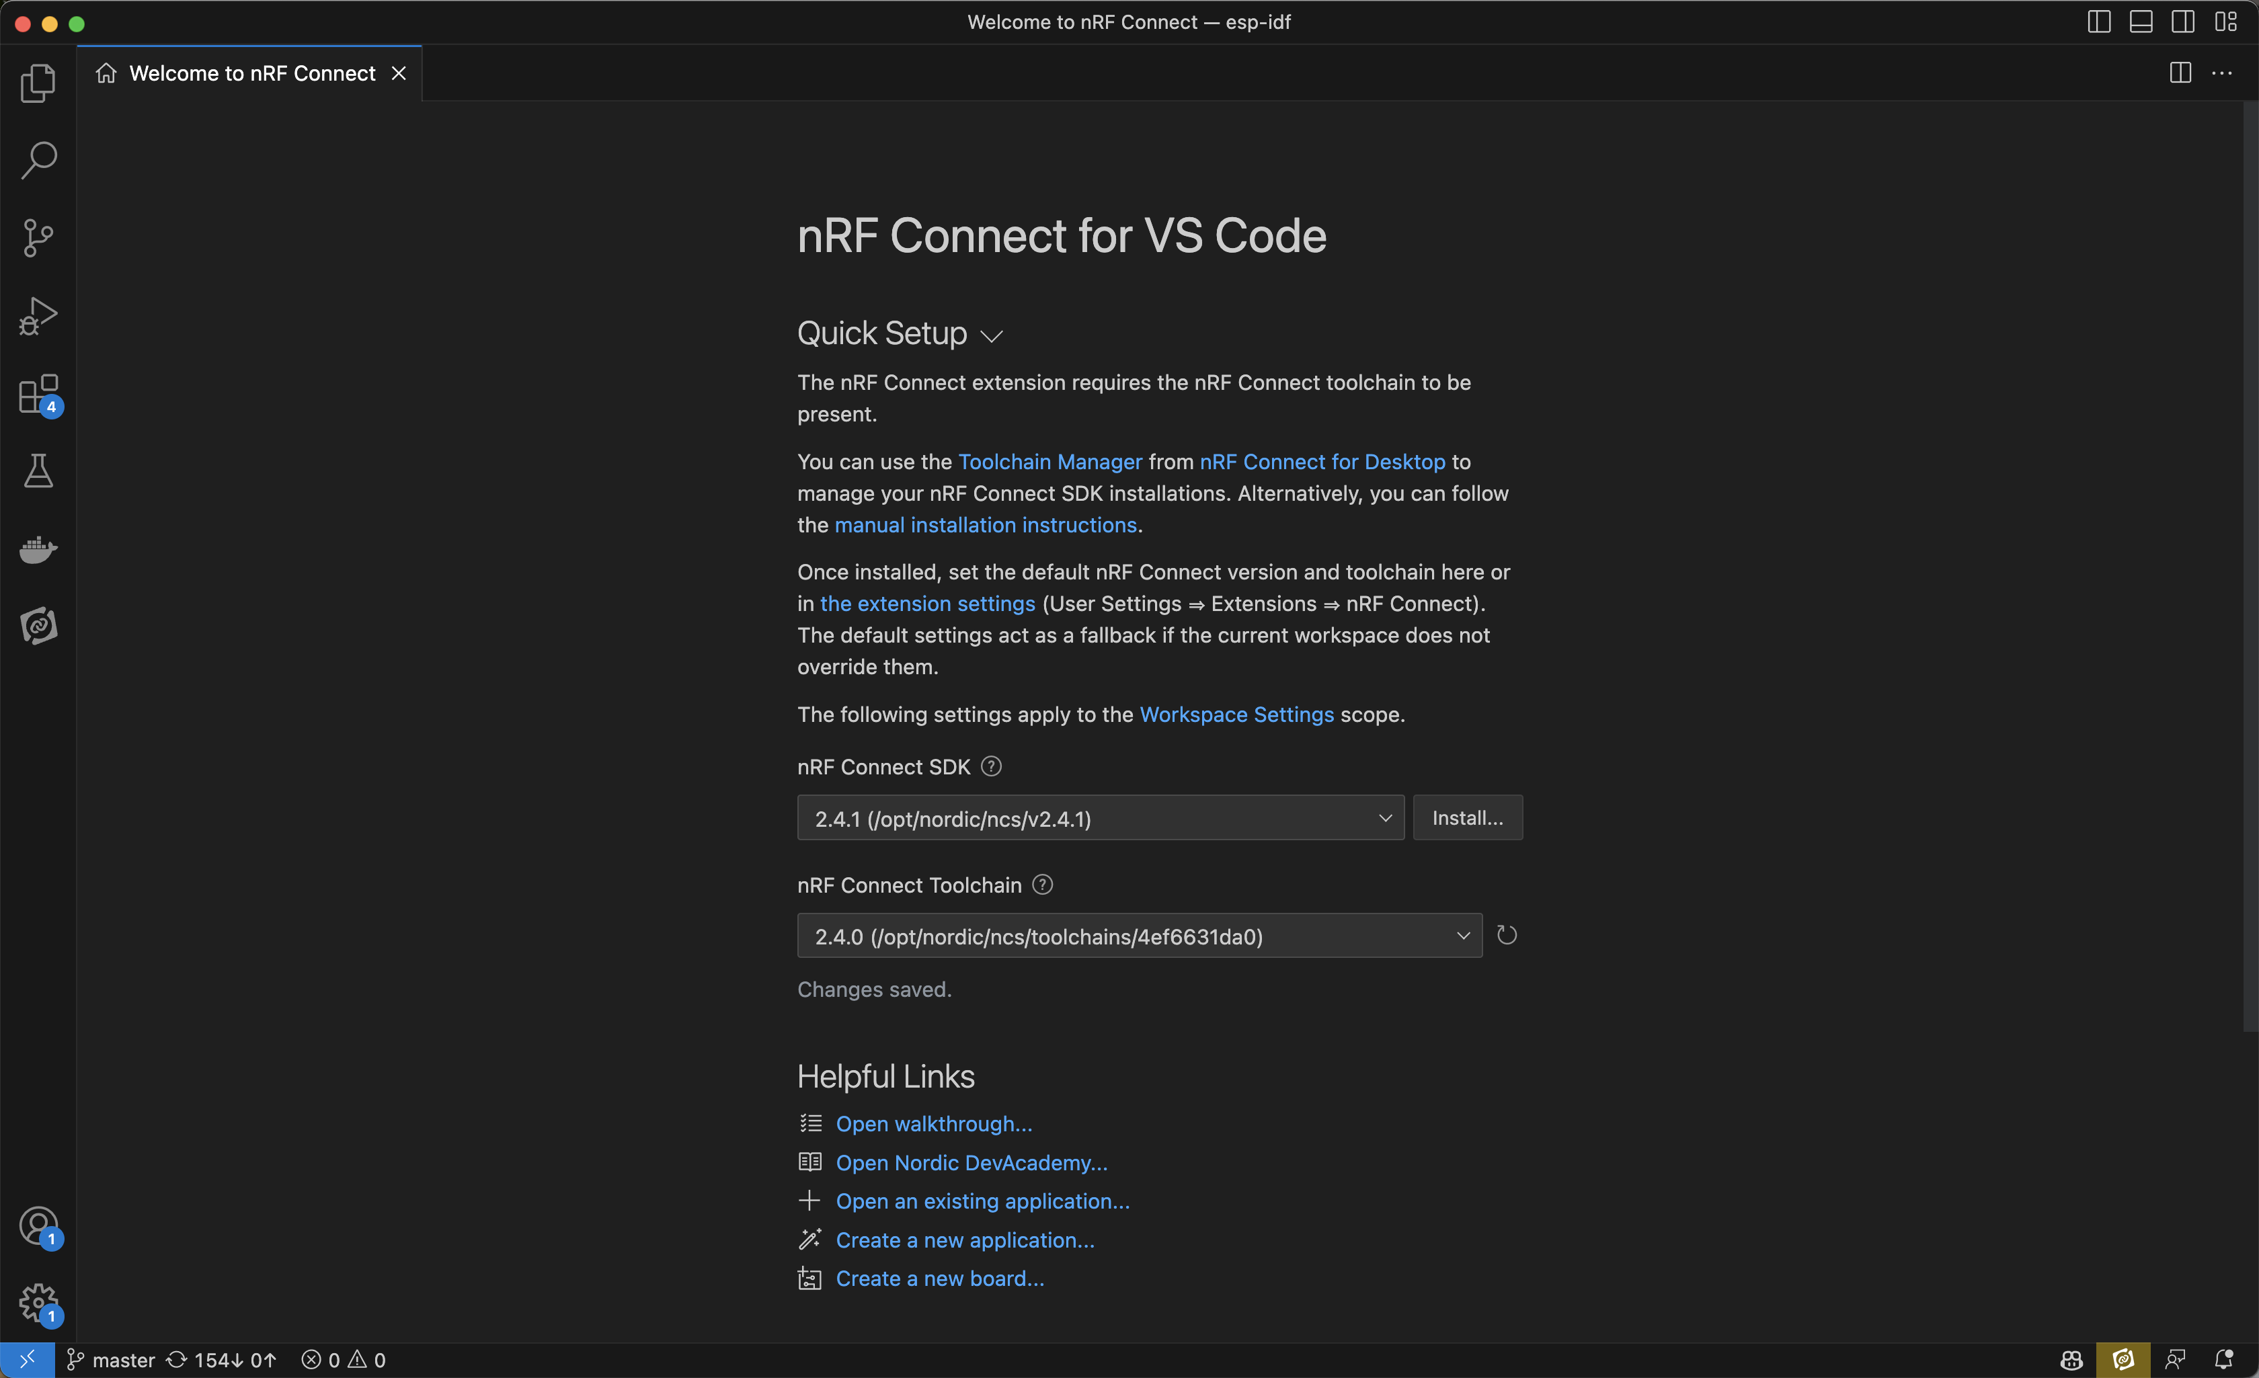
Task: Click Open walkthrough... link
Action: tap(935, 1124)
